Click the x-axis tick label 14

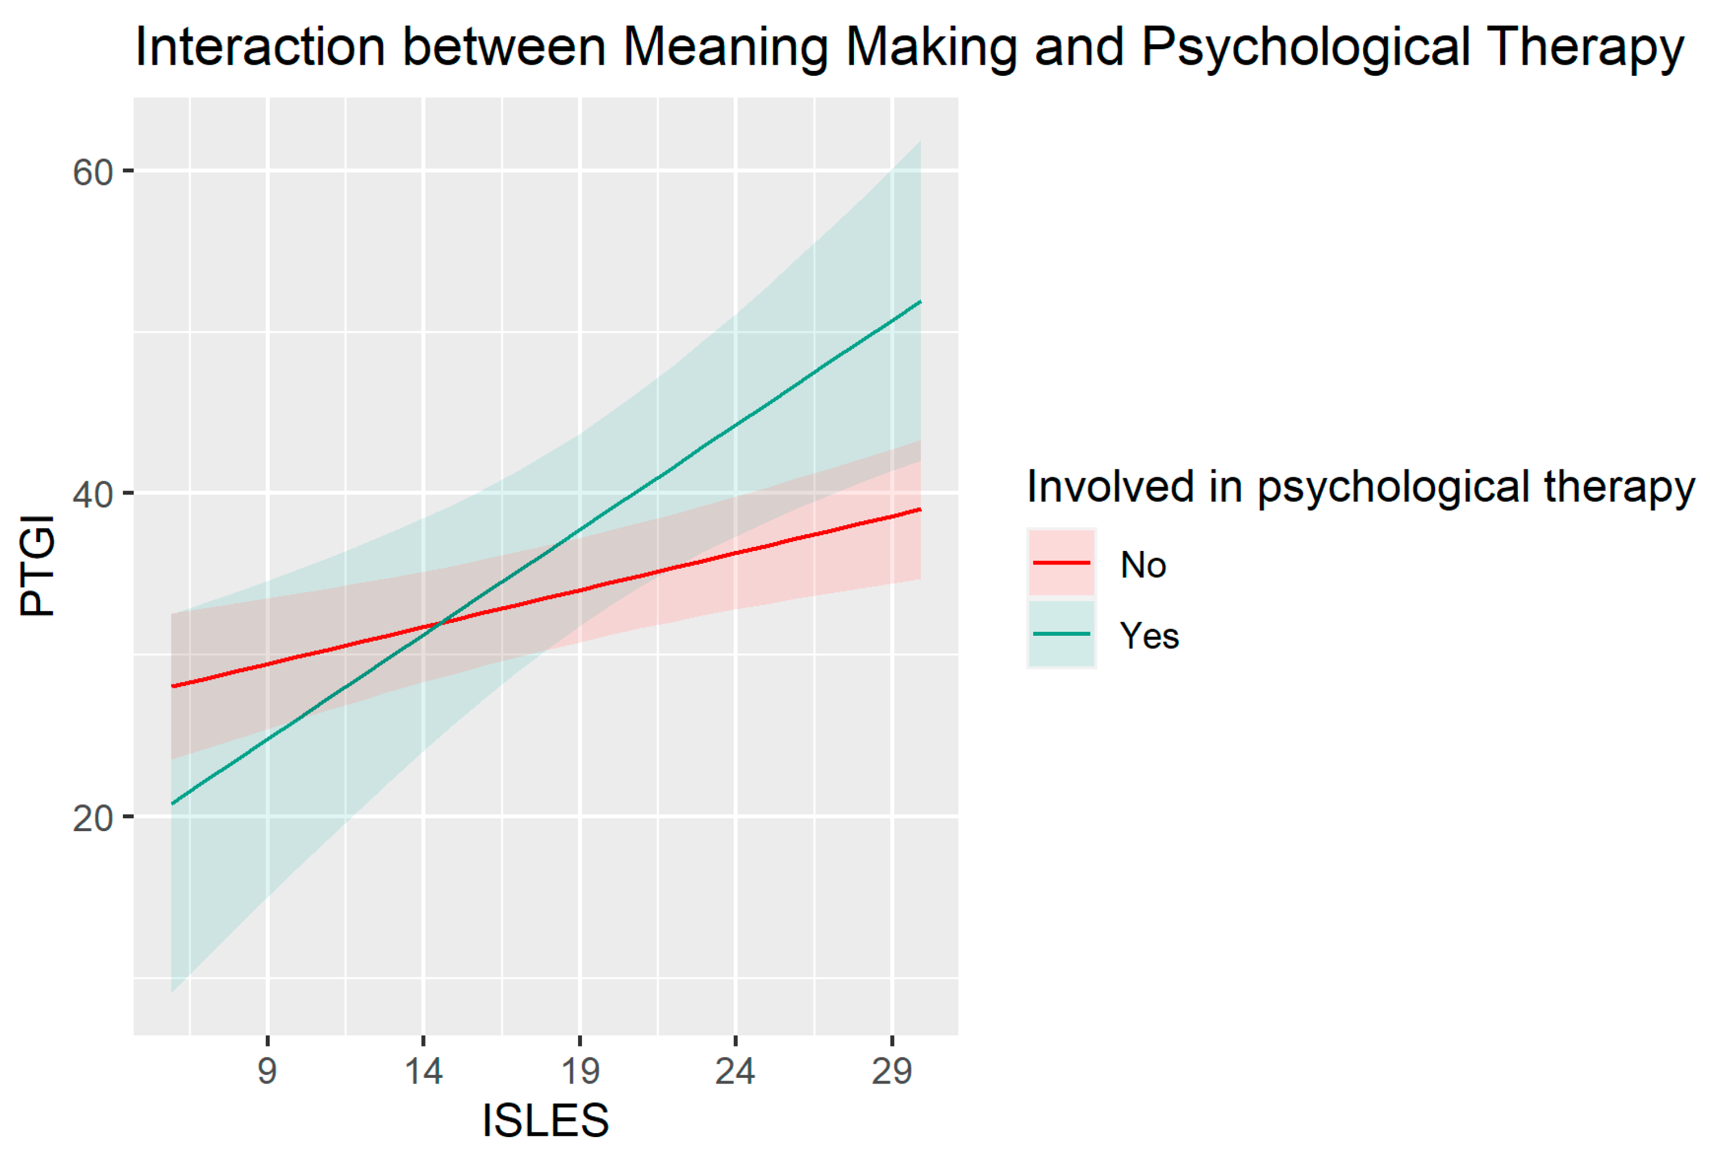424,1072
